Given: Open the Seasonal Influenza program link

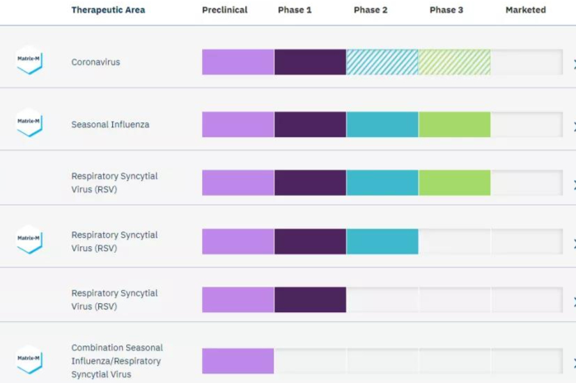Looking at the screenshot, I should pos(110,125).
